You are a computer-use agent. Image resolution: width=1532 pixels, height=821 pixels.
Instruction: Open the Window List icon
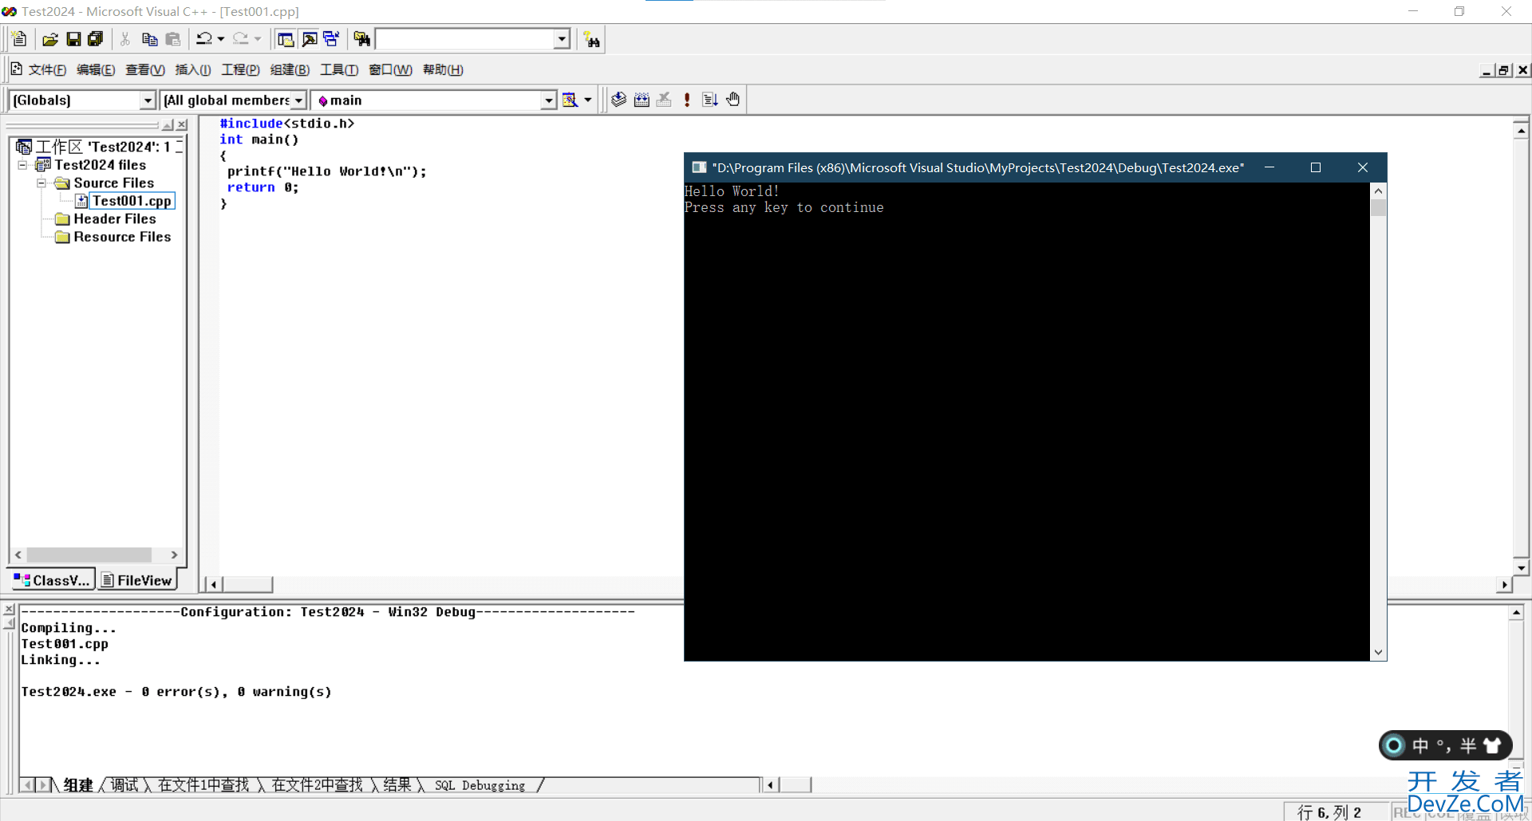331,39
